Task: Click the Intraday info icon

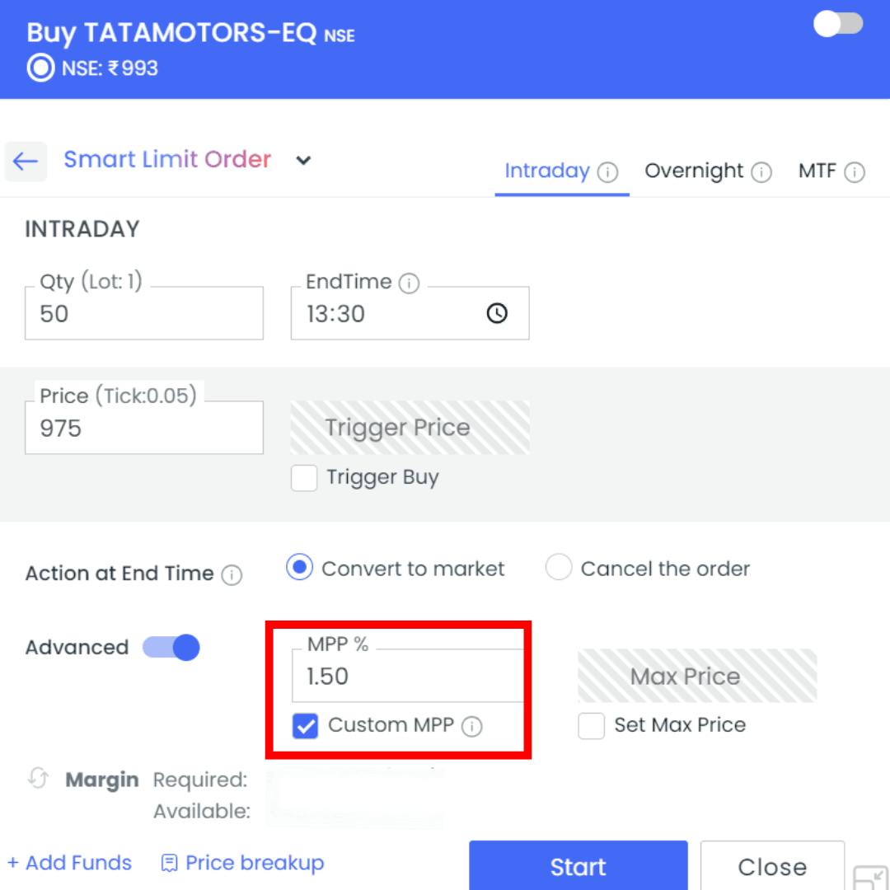Action: (607, 172)
